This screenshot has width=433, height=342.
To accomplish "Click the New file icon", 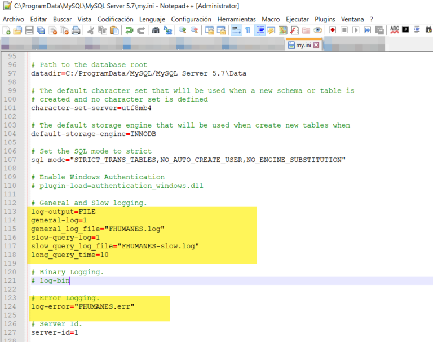I will point(7,30).
